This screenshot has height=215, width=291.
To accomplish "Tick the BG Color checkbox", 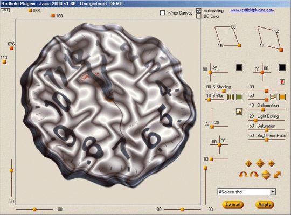I will (x=198, y=16).
